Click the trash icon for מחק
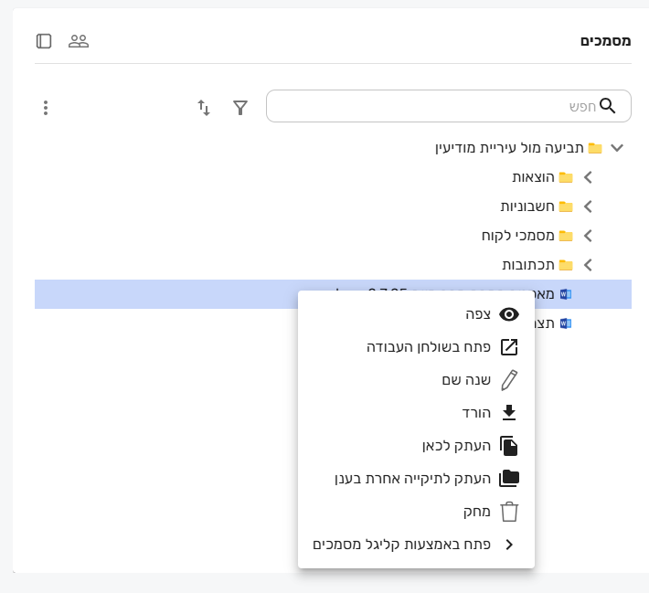 click(x=509, y=512)
